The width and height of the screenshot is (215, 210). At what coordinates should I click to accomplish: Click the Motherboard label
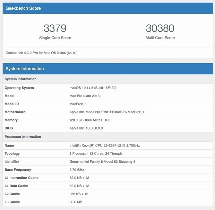[x=15, y=112]
